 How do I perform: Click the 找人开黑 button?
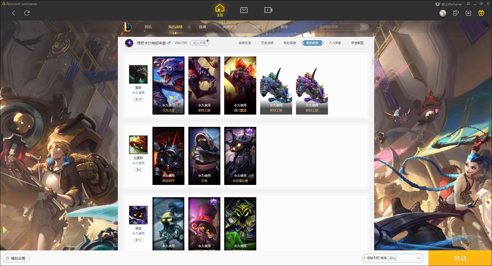click(x=199, y=43)
